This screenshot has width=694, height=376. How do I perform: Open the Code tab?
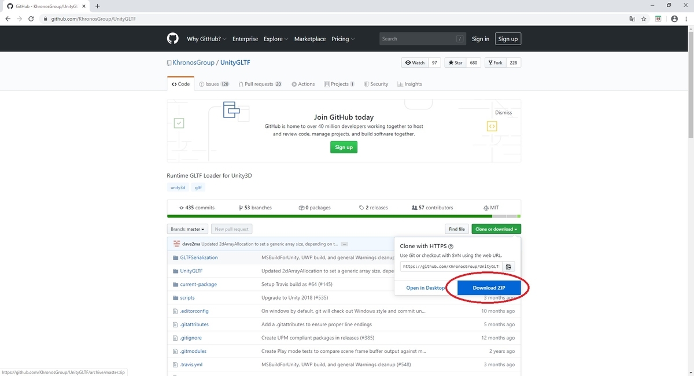(x=181, y=84)
